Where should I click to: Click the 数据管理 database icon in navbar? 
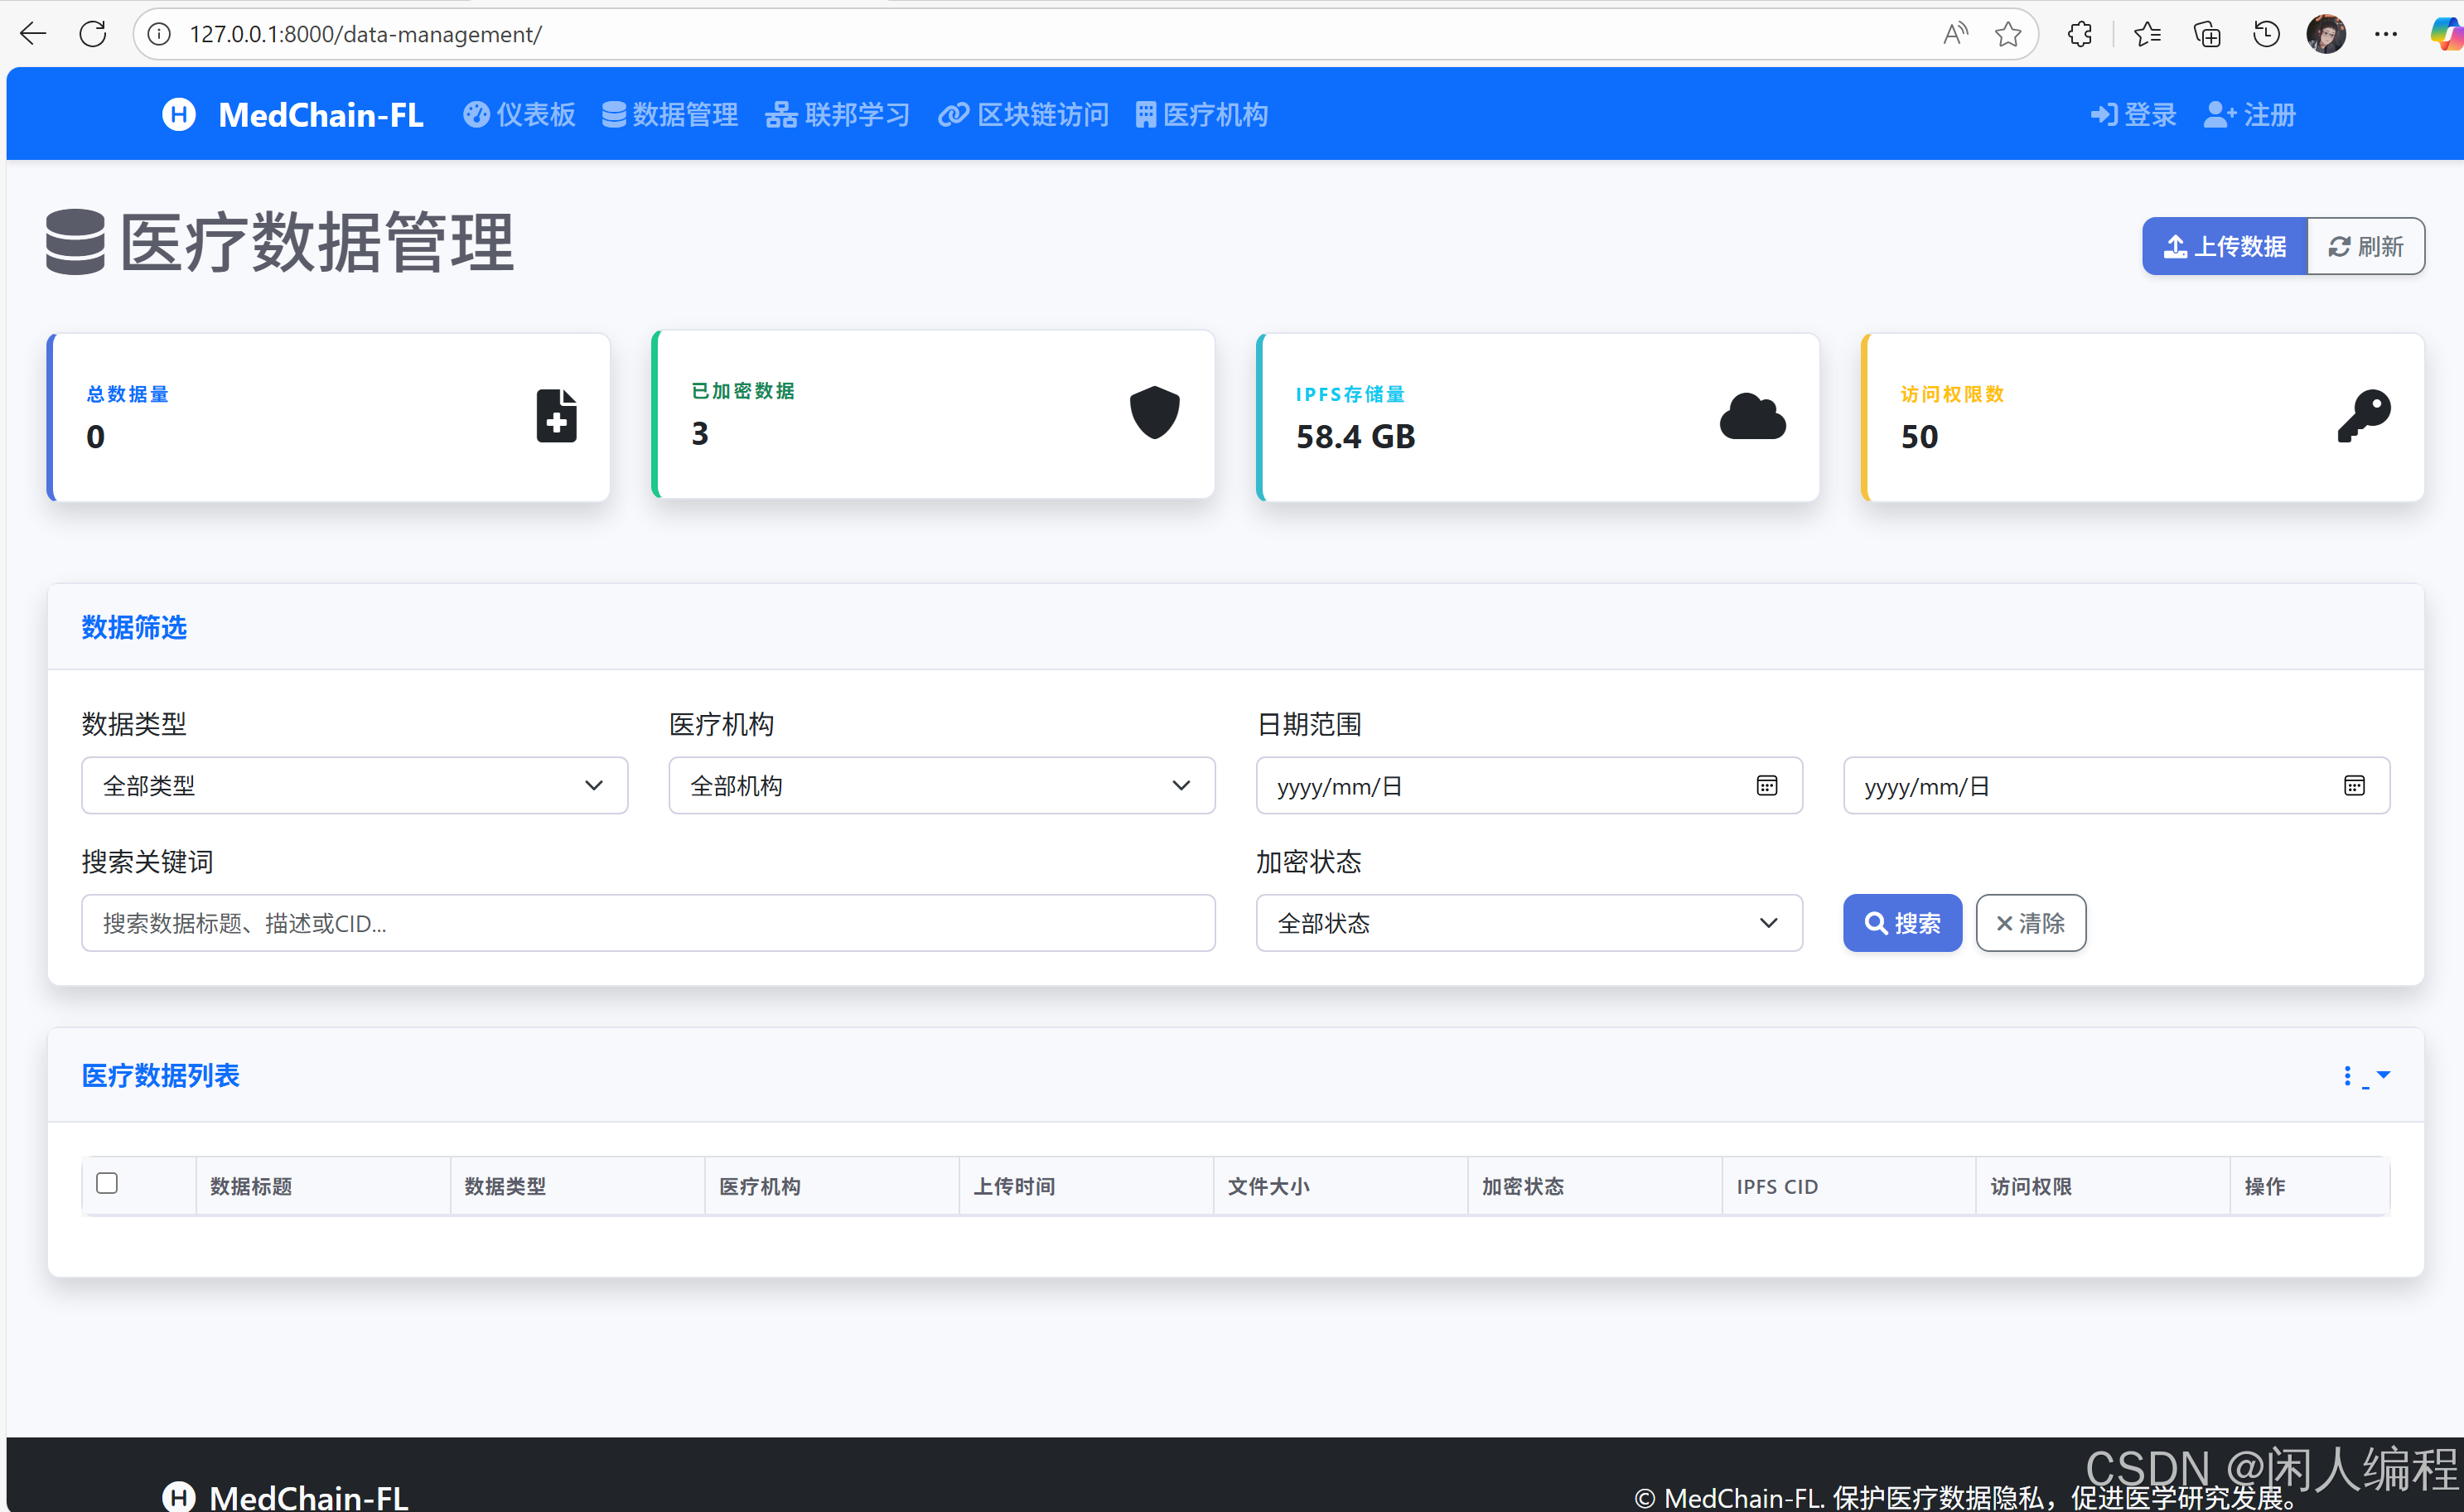point(615,114)
